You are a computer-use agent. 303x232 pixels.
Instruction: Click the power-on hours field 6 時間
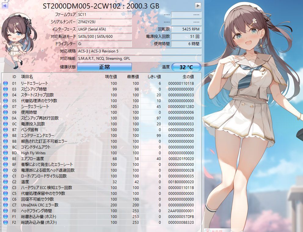tap(186, 44)
